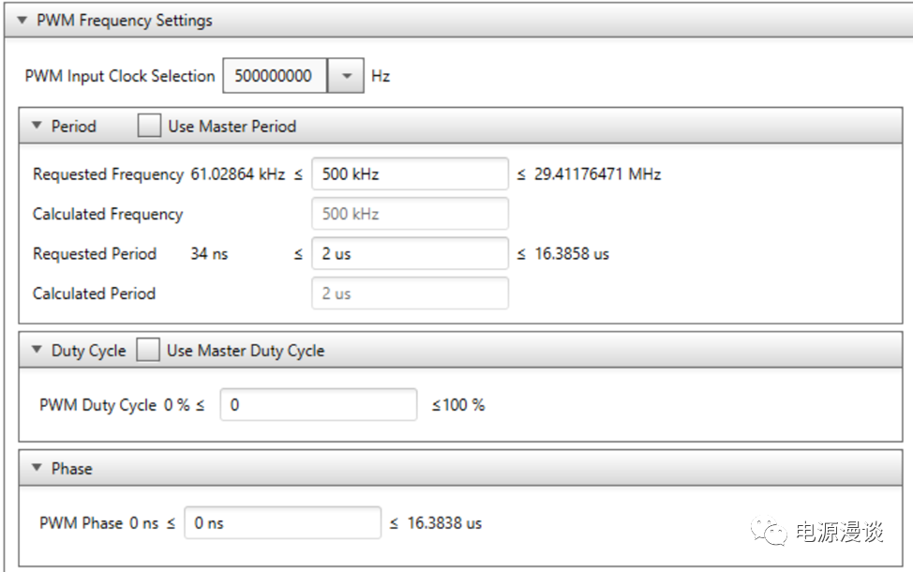
Task: Click the Period section header label
Action: click(x=74, y=127)
